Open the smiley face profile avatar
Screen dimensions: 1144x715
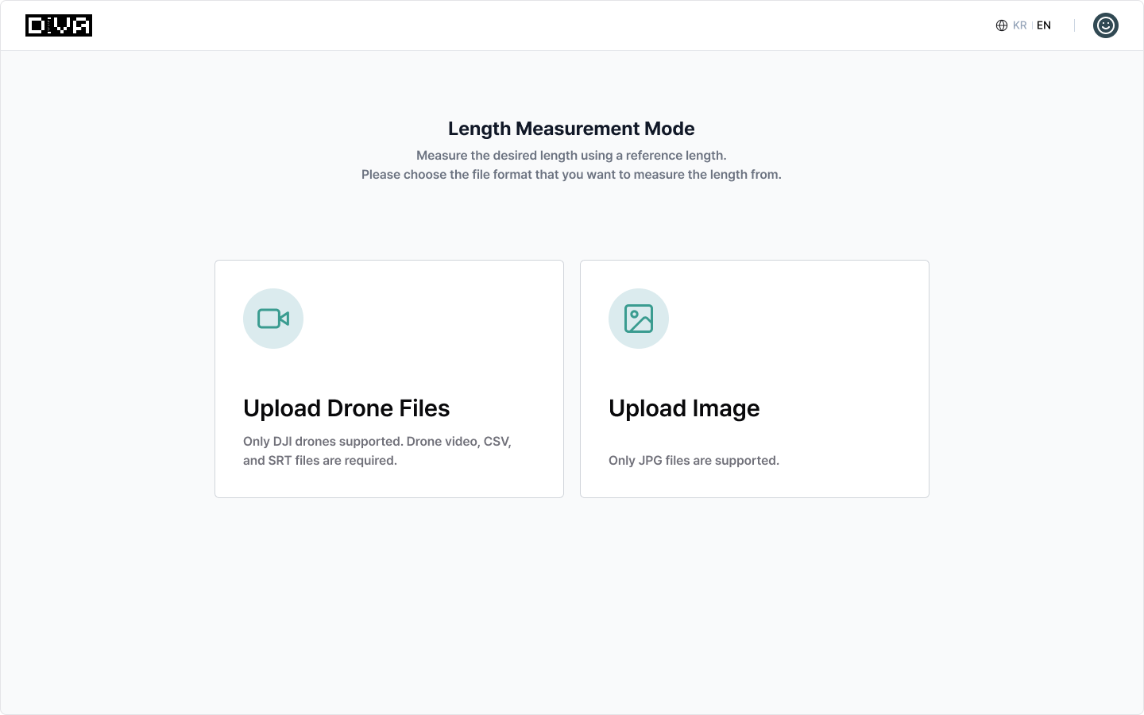(1105, 25)
